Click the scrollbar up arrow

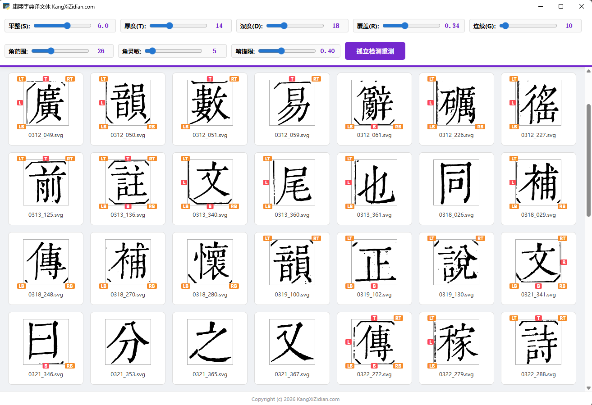(x=588, y=71)
